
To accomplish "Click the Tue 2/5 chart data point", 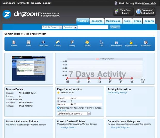I will 132,78.
